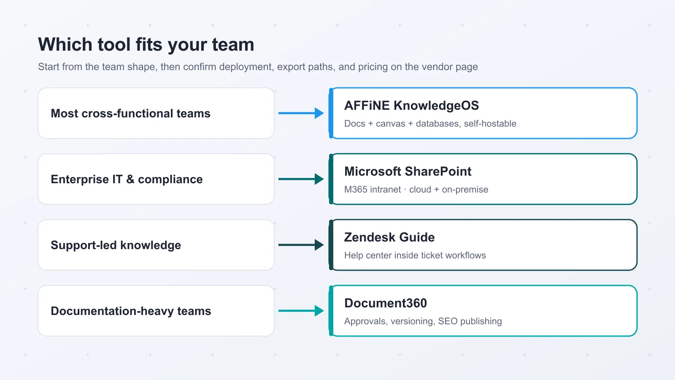675x380 pixels.
Task: Select the "Documentation-heavy teams" card
Action: point(156,311)
